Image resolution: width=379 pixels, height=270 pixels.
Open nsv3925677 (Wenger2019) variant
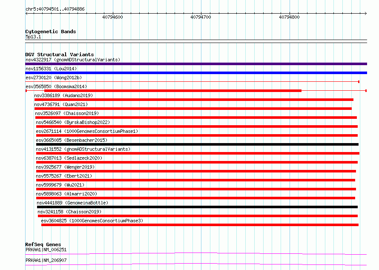click(65, 167)
